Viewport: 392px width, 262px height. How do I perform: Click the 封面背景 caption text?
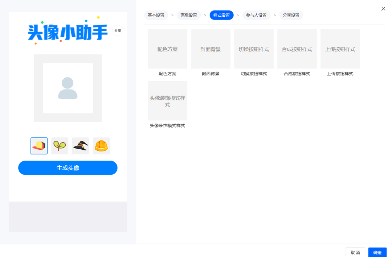[x=211, y=74]
